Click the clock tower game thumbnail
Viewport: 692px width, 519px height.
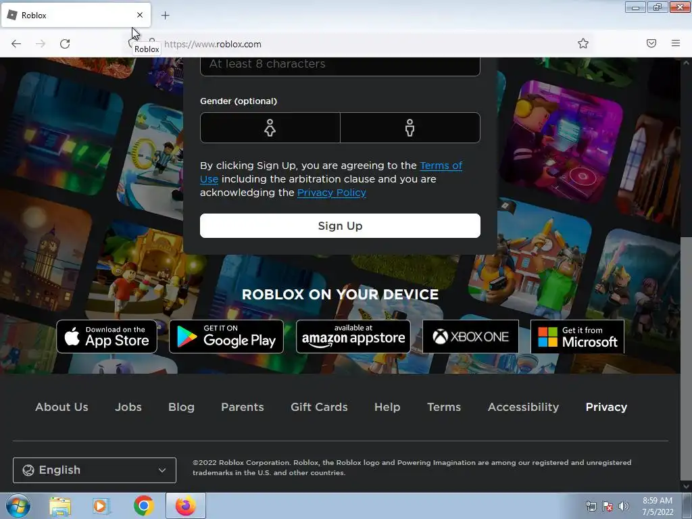click(43, 251)
